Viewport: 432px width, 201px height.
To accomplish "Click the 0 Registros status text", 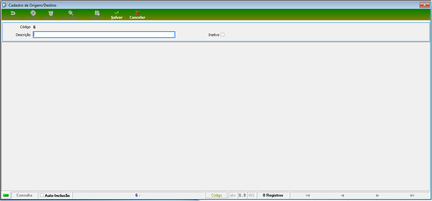I will point(273,195).
